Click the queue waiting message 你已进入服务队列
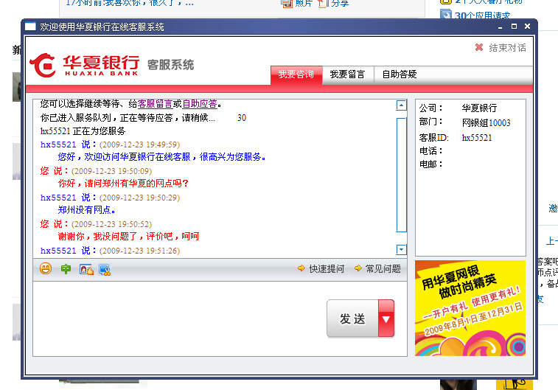 [x=128, y=118]
